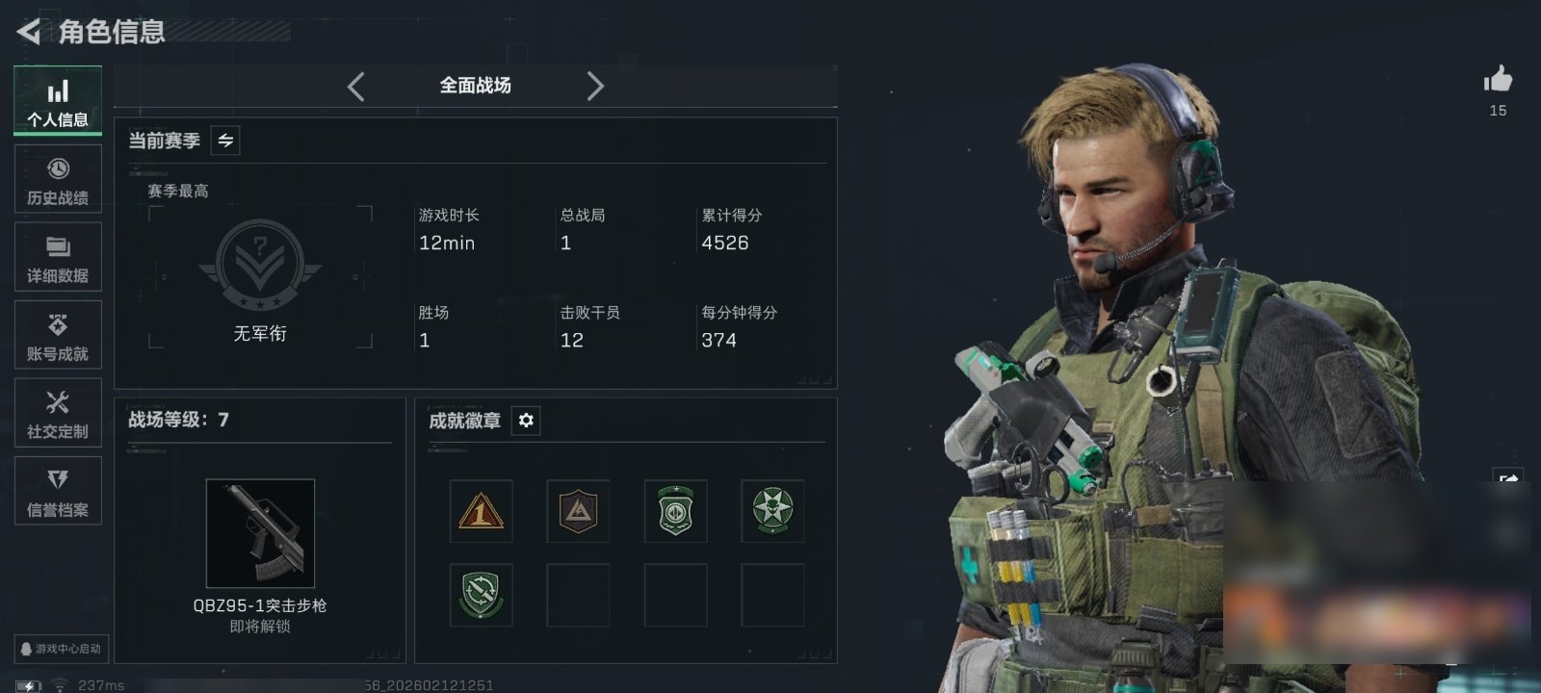
Task: Select the numbered triangle achievement badge
Action: 481,511
